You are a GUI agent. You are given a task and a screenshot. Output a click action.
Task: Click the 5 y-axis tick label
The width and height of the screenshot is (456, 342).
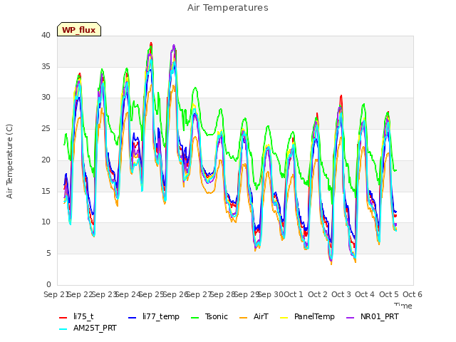click(48, 254)
